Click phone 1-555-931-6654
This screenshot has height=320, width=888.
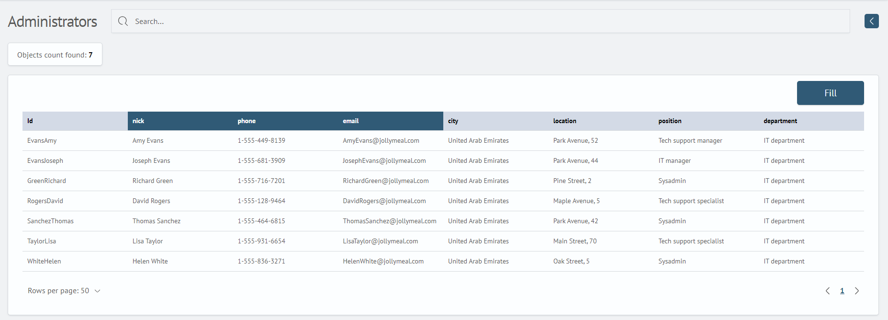click(x=261, y=241)
